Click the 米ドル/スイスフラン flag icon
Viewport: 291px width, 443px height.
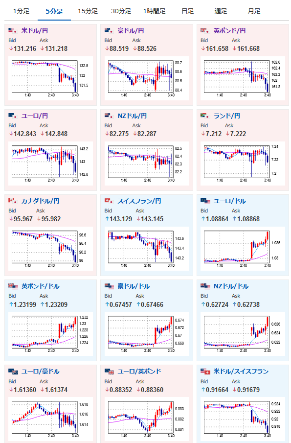click(x=205, y=372)
